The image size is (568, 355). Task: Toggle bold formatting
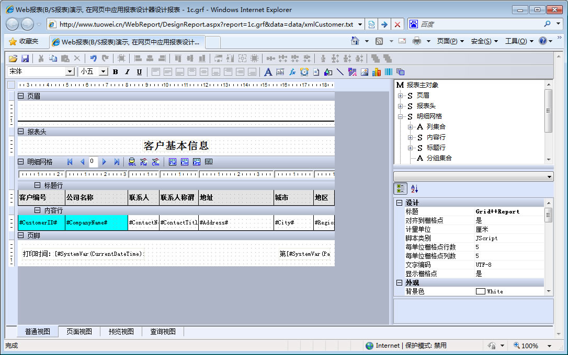[115, 72]
